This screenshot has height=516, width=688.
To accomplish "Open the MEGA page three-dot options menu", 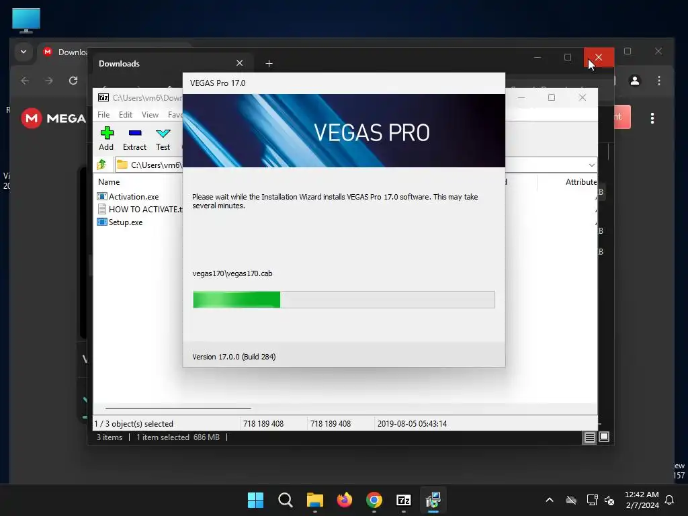I will 652,118.
